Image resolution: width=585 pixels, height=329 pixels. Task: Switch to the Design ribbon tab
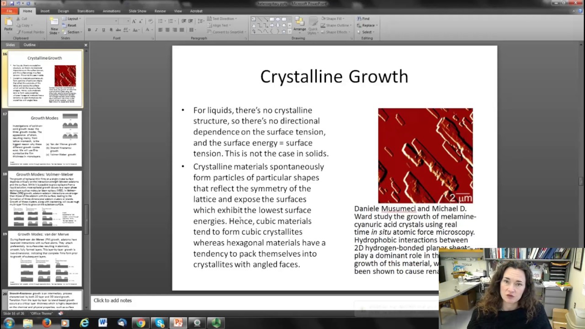pos(63,11)
